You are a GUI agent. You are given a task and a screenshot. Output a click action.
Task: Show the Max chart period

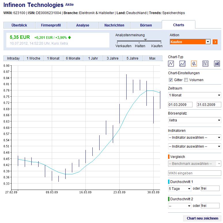click(152, 58)
